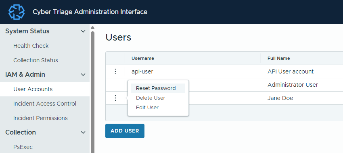
Task: Open Collection Status in the sidebar
Action: pyautogui.click(x=36, y=60)
